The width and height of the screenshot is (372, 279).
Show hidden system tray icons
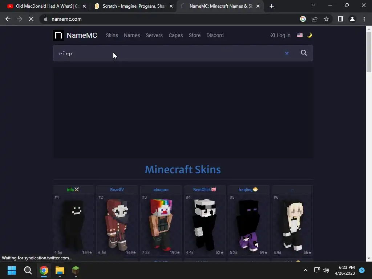306,270
